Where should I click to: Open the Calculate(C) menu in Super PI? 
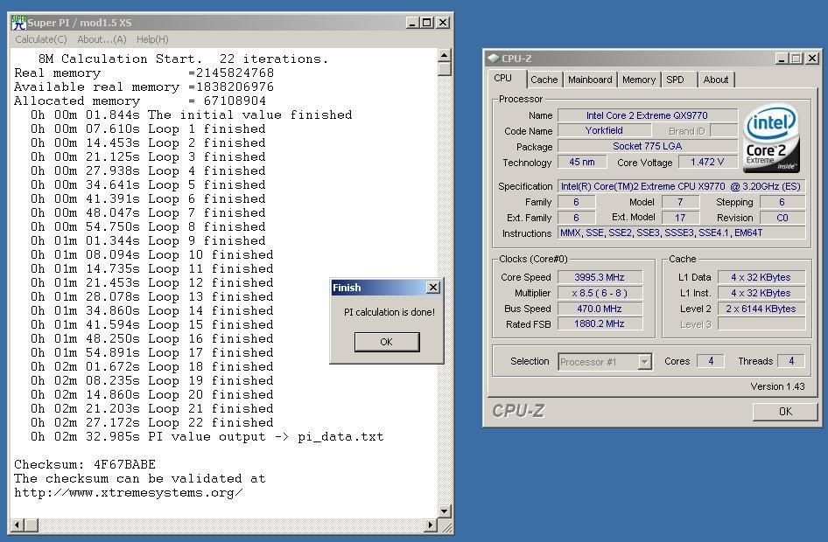pos(40,39)
